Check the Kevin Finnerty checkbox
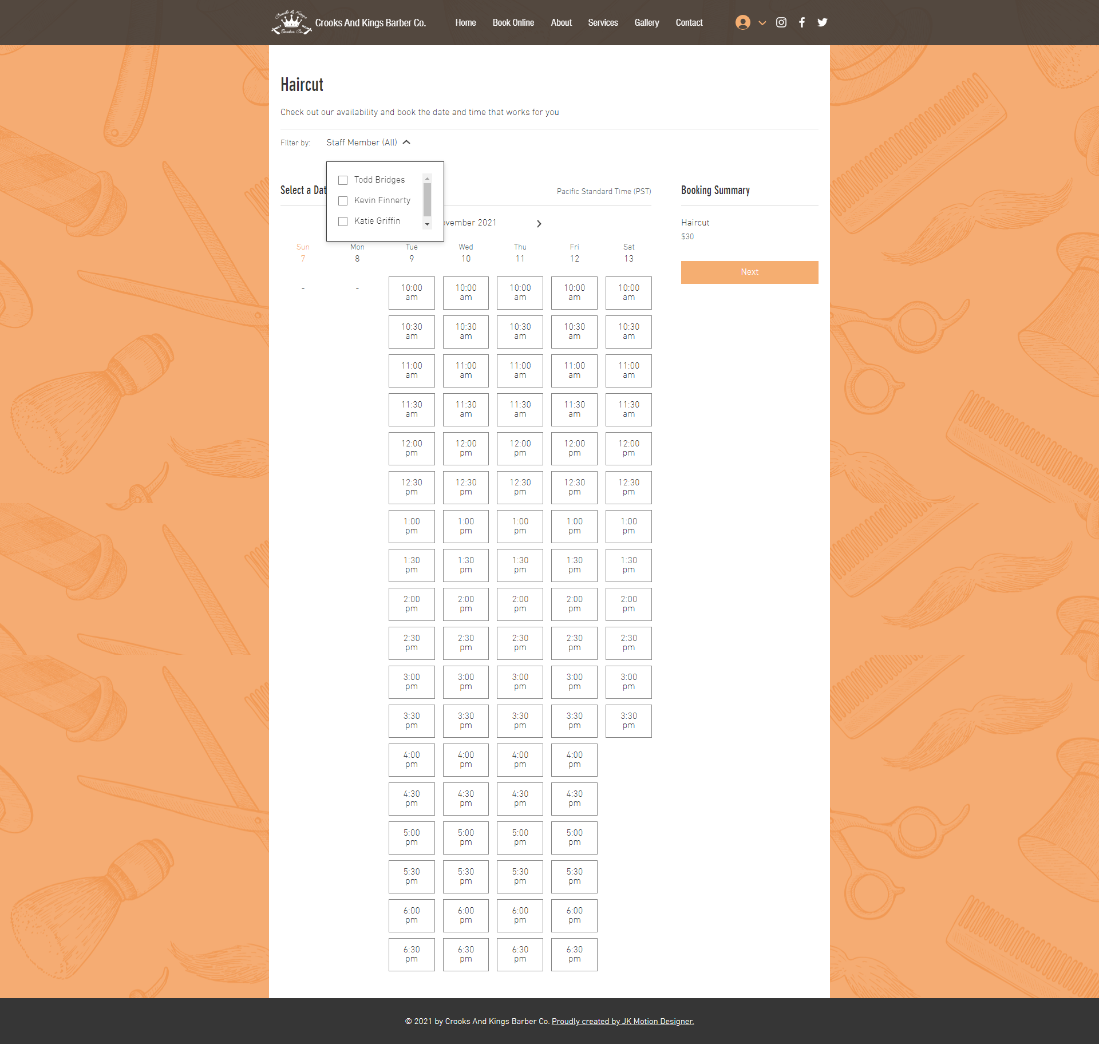1099x1044 pixels. click(343, 201)
